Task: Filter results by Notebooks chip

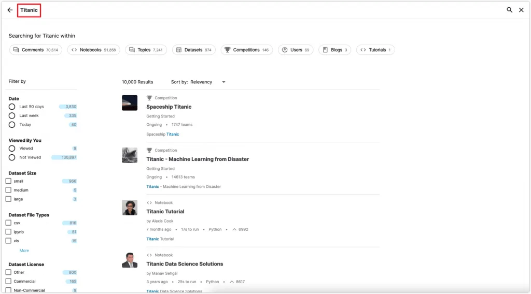Action: [x=93, y=50]
